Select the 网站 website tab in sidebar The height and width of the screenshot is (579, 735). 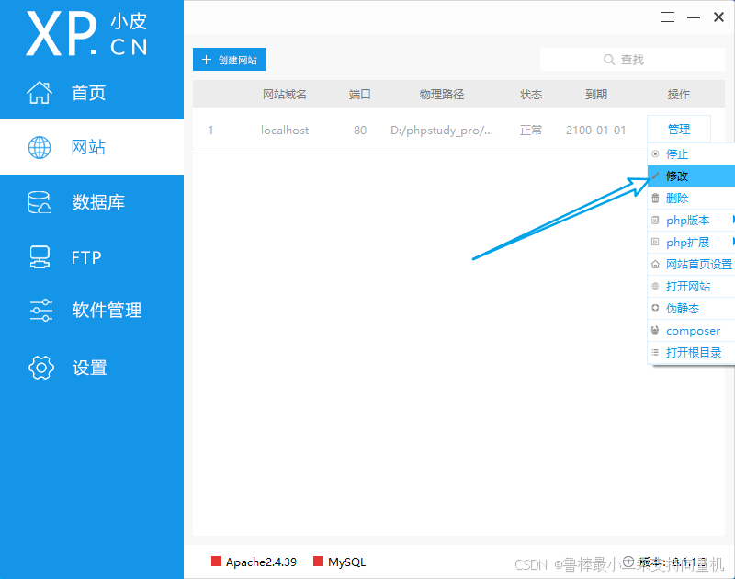[91, 147]
